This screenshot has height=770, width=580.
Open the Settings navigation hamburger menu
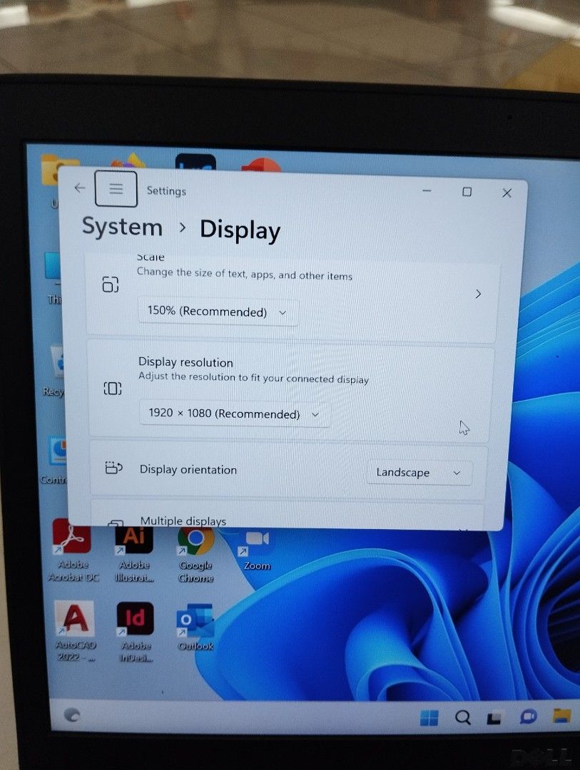pos(116,188)
